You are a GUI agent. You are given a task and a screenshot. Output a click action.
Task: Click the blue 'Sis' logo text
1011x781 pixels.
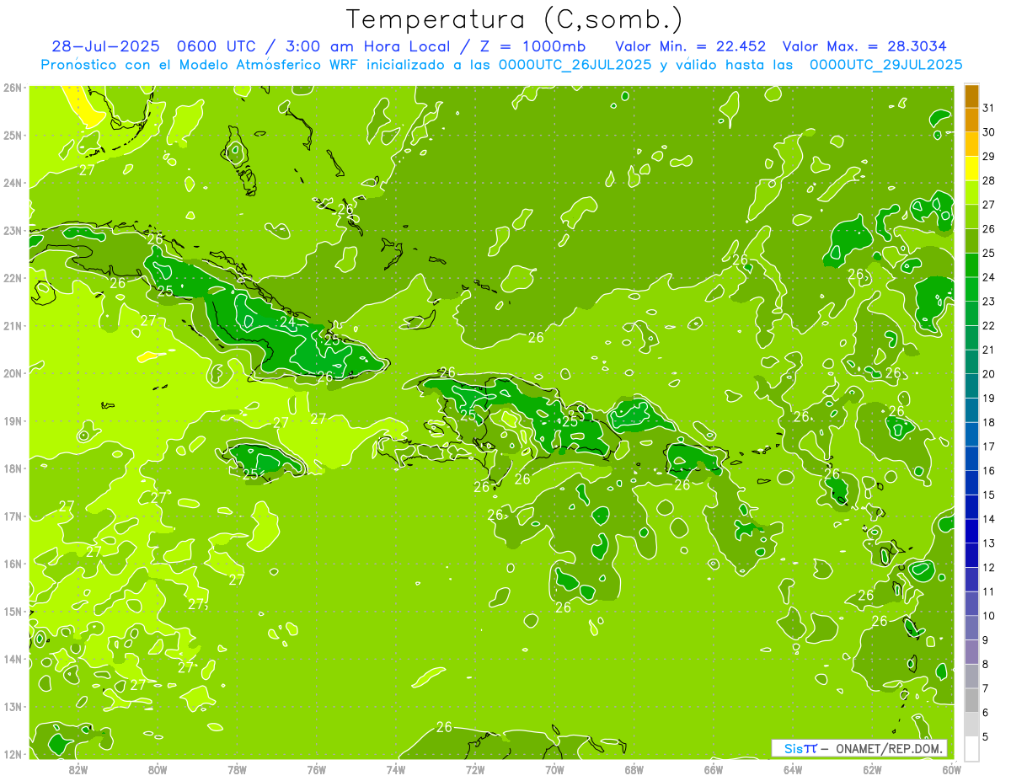coord(794,748)
